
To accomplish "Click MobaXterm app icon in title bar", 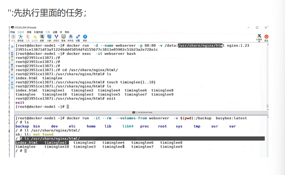I will pos(12,27).
